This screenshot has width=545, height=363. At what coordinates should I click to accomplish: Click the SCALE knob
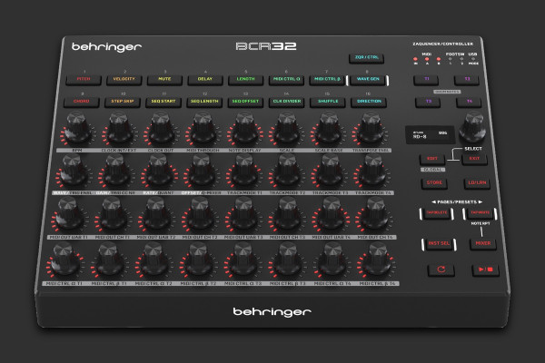tap(287, 129)
